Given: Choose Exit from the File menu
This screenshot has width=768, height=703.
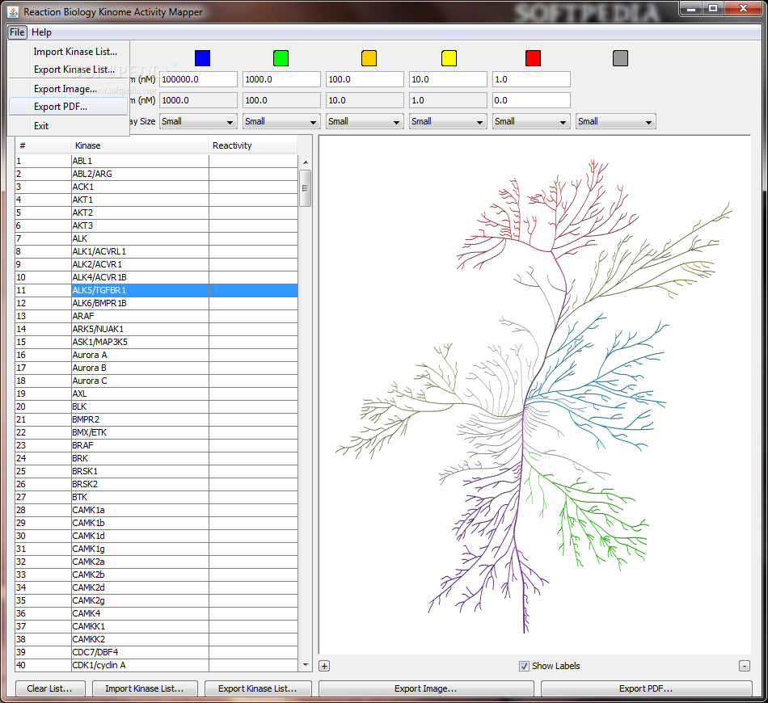Looking at the screenshot, I should pyautogui.click(x=68, y=126).
